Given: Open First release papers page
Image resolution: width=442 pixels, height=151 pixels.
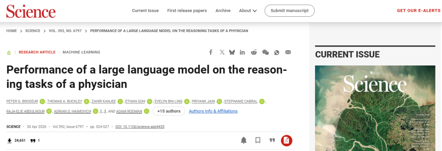Looking at the screenshot, I should click(187, 11).
